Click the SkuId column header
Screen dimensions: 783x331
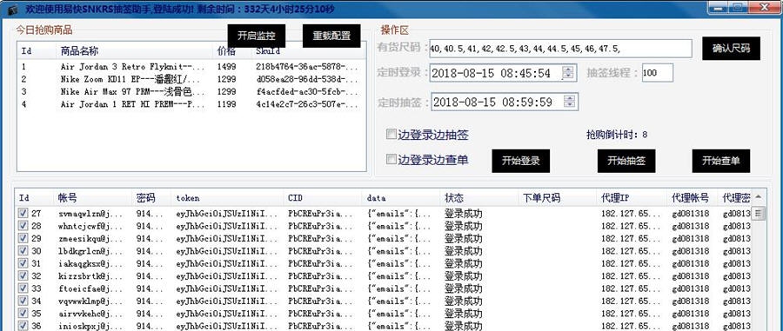[x=309, y=51]
